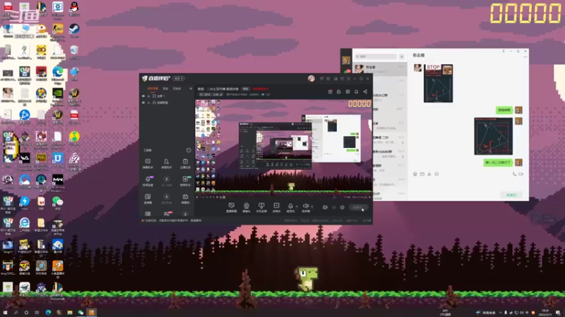Add a phone screen cast source
The image size is (565, 317).
pyautogui.click(x=261, y=207)
